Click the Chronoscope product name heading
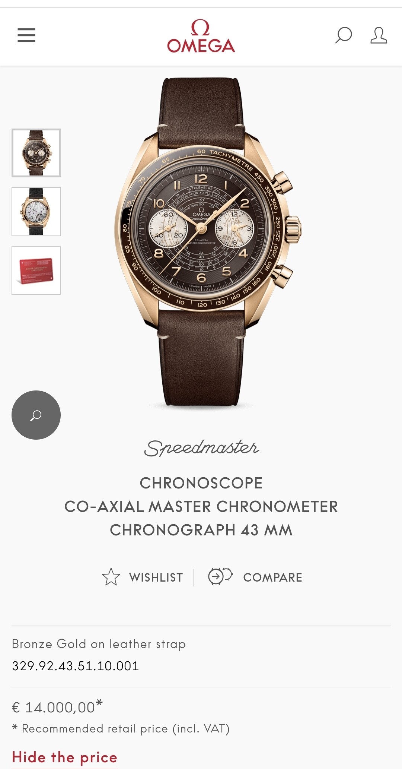This screenshot has width=402, height=769. click(x=201, y=507)
